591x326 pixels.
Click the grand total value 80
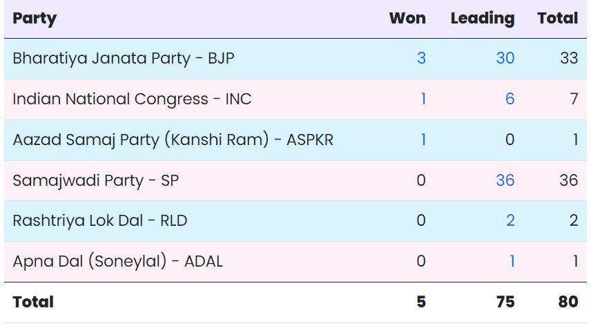tap(568, 302)
